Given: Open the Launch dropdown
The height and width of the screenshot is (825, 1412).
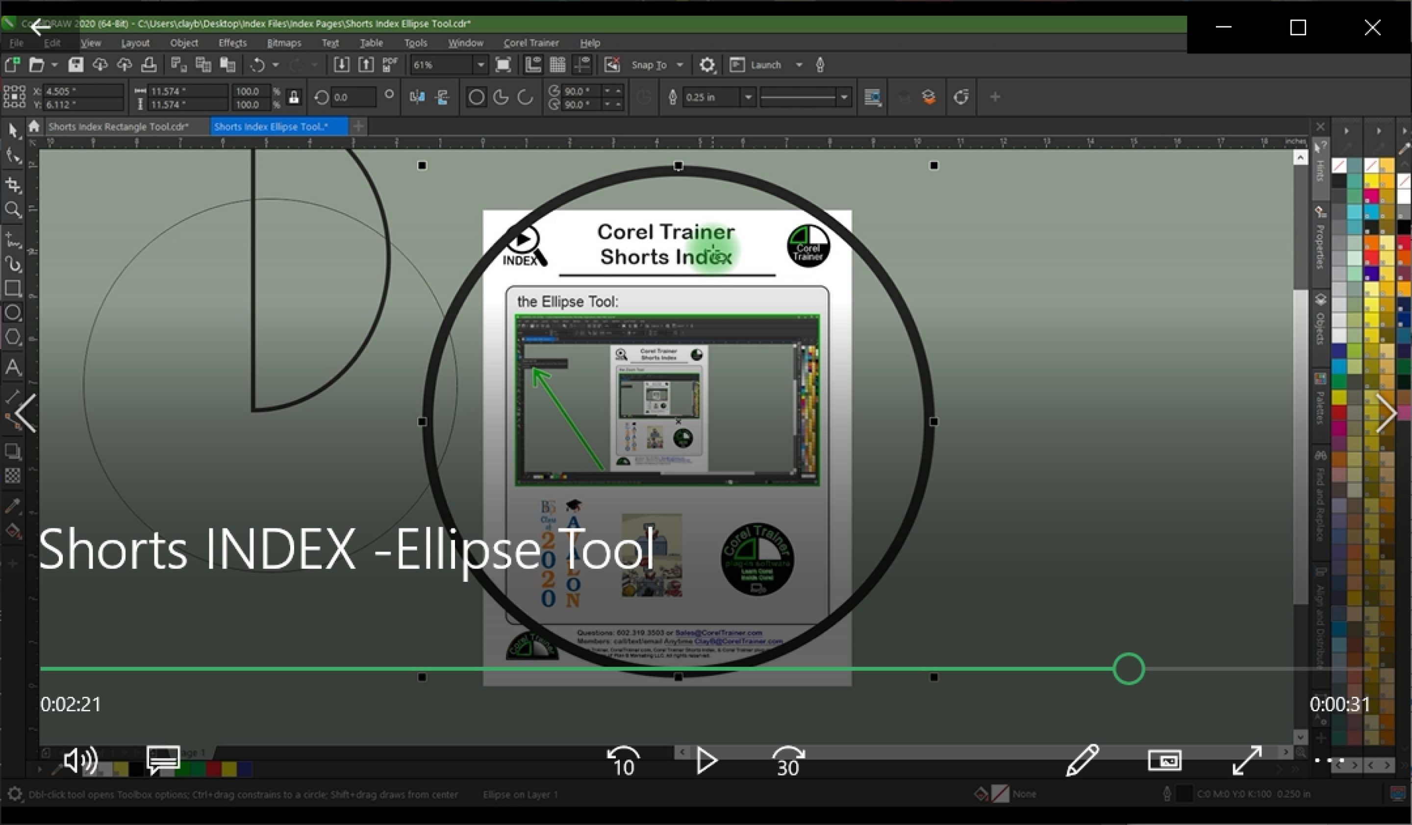Looking at the screenshot, I should pos(799,65).
